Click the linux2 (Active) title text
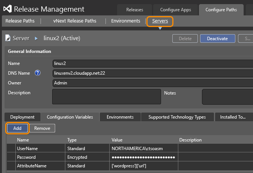This screenshot has height=173, width=253. pos(62,38)
